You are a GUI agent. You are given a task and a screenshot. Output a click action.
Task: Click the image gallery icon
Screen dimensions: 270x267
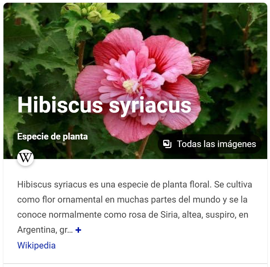(167, 144)
